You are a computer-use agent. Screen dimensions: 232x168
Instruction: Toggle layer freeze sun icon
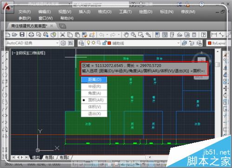tap(93, 43)
